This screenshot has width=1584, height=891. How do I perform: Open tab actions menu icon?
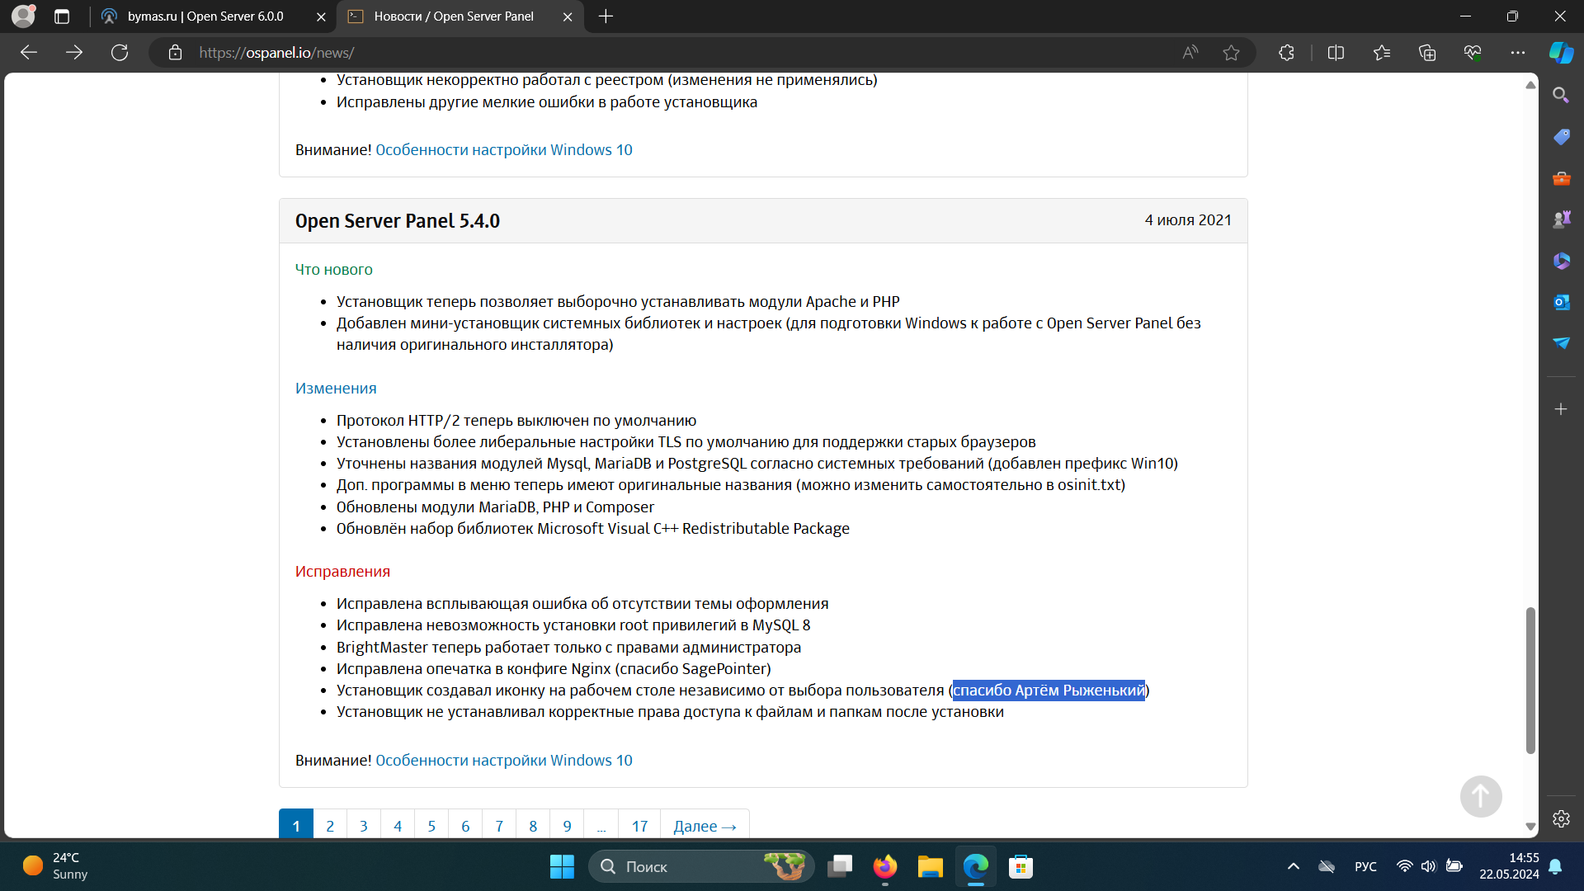62,16
